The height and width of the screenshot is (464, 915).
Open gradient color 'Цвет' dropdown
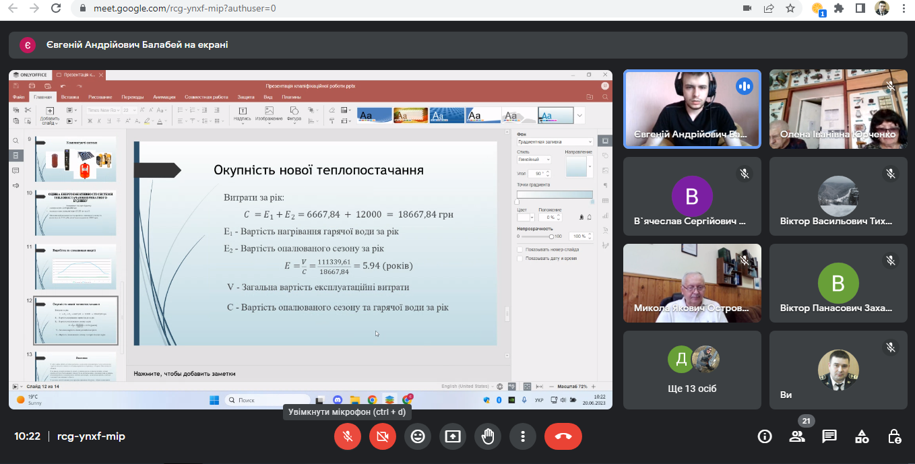pyautogui.click(x=526, y=218)
